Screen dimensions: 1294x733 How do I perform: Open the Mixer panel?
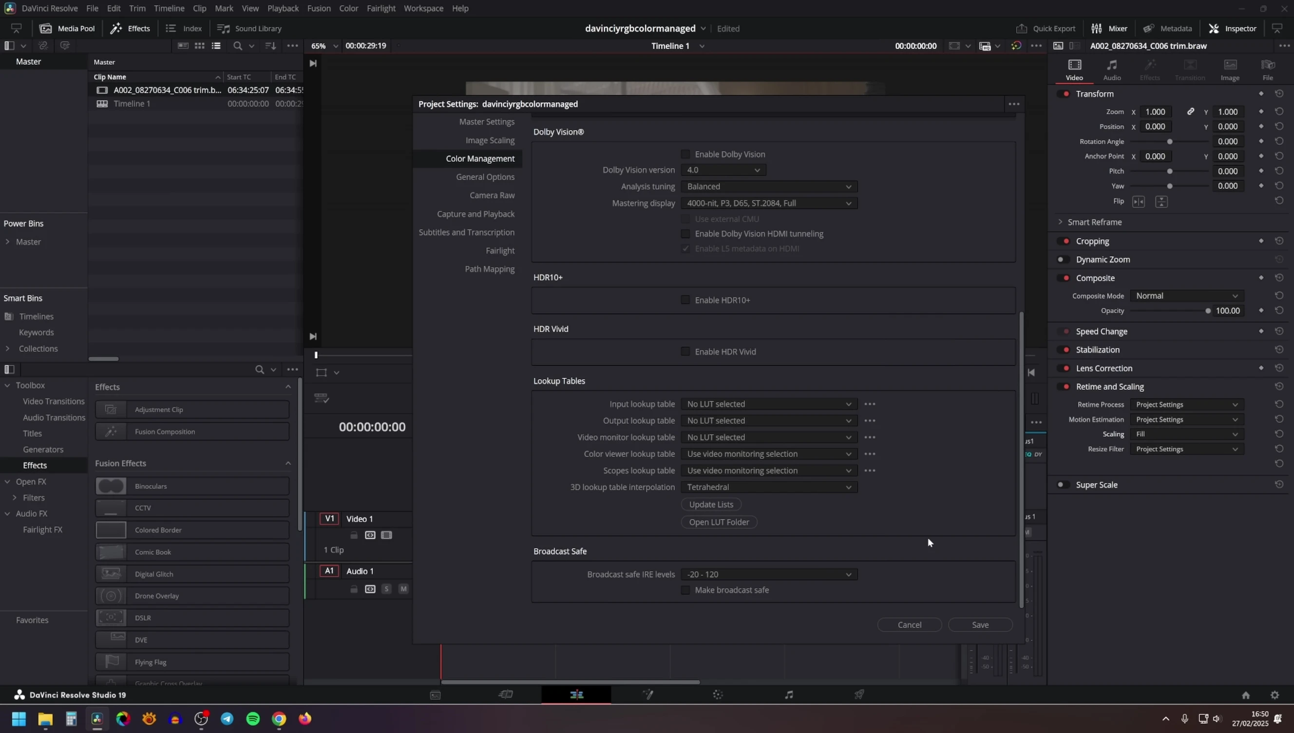[1109, 28]
